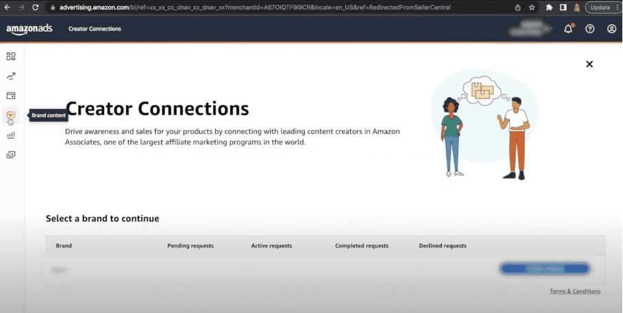Open the user account profile icon

pyautogui.click(x=611, y=29)
